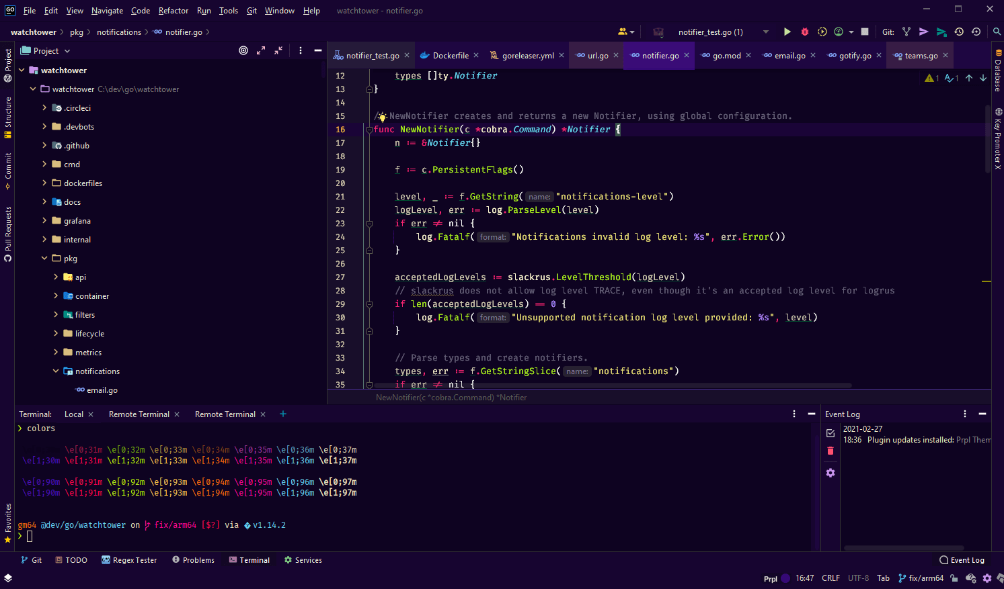This screenshot has height=589, width=1004.
Task: Toggle file read-only lock in status bar
Action: [954, 578]
